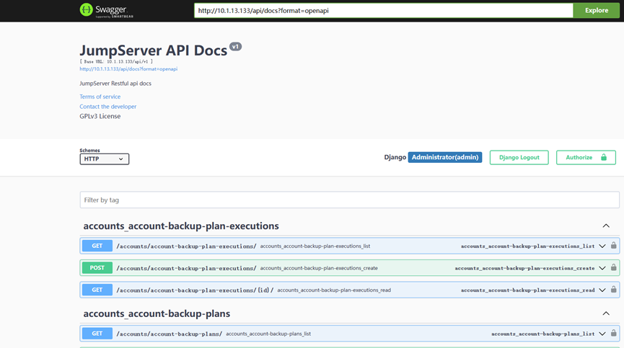Viewport: 624px width, 348px height.
Task: Focus the Filter by tag field
Action: pyautogui.click(x=349, y=200)
